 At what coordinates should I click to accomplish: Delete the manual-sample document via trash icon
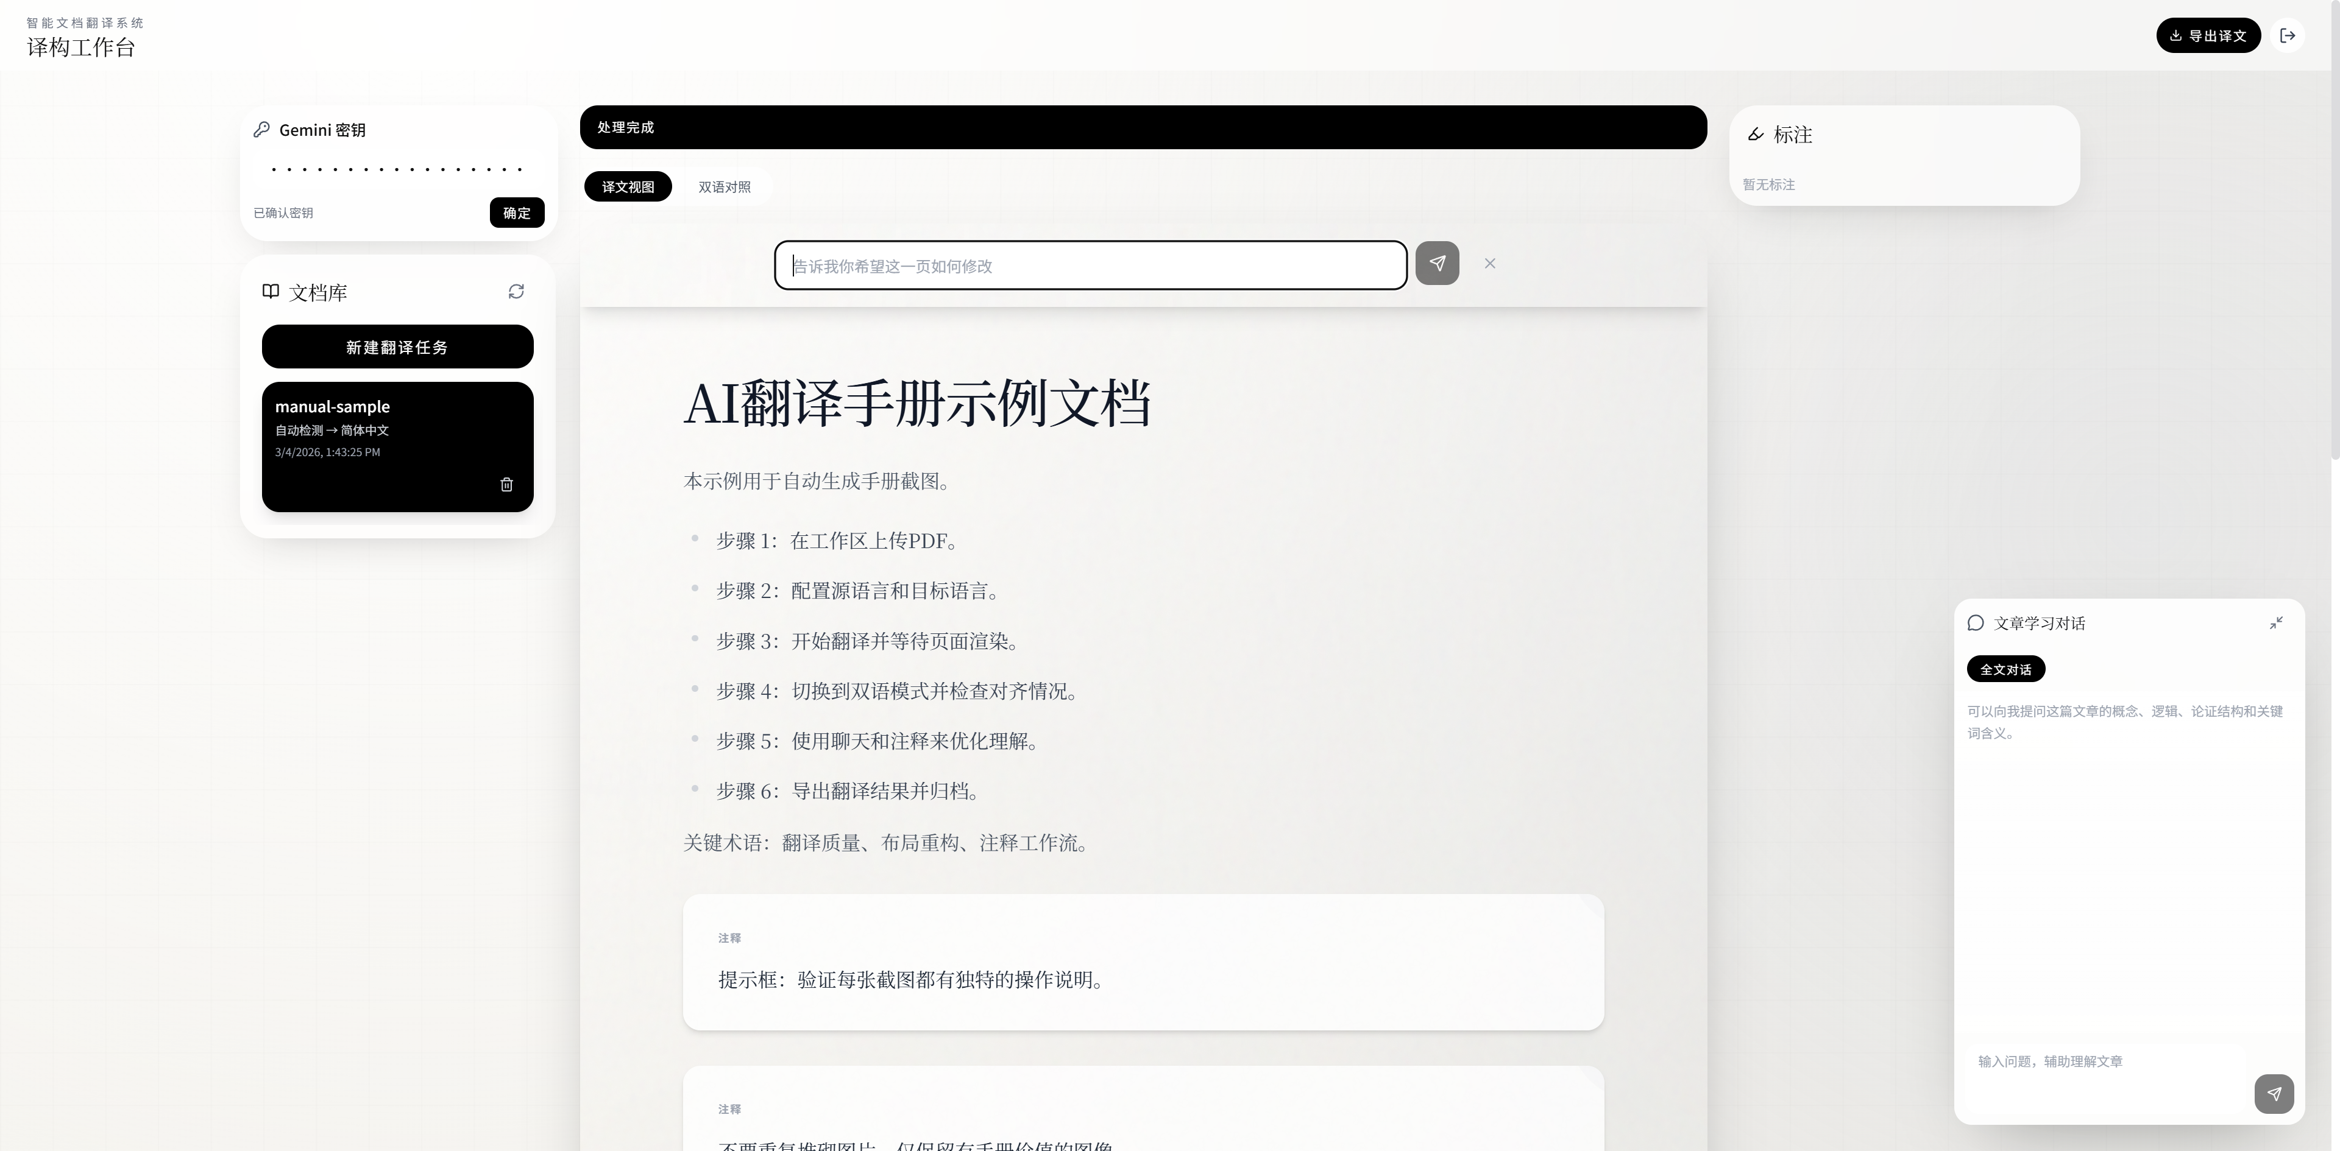point(507,485)
